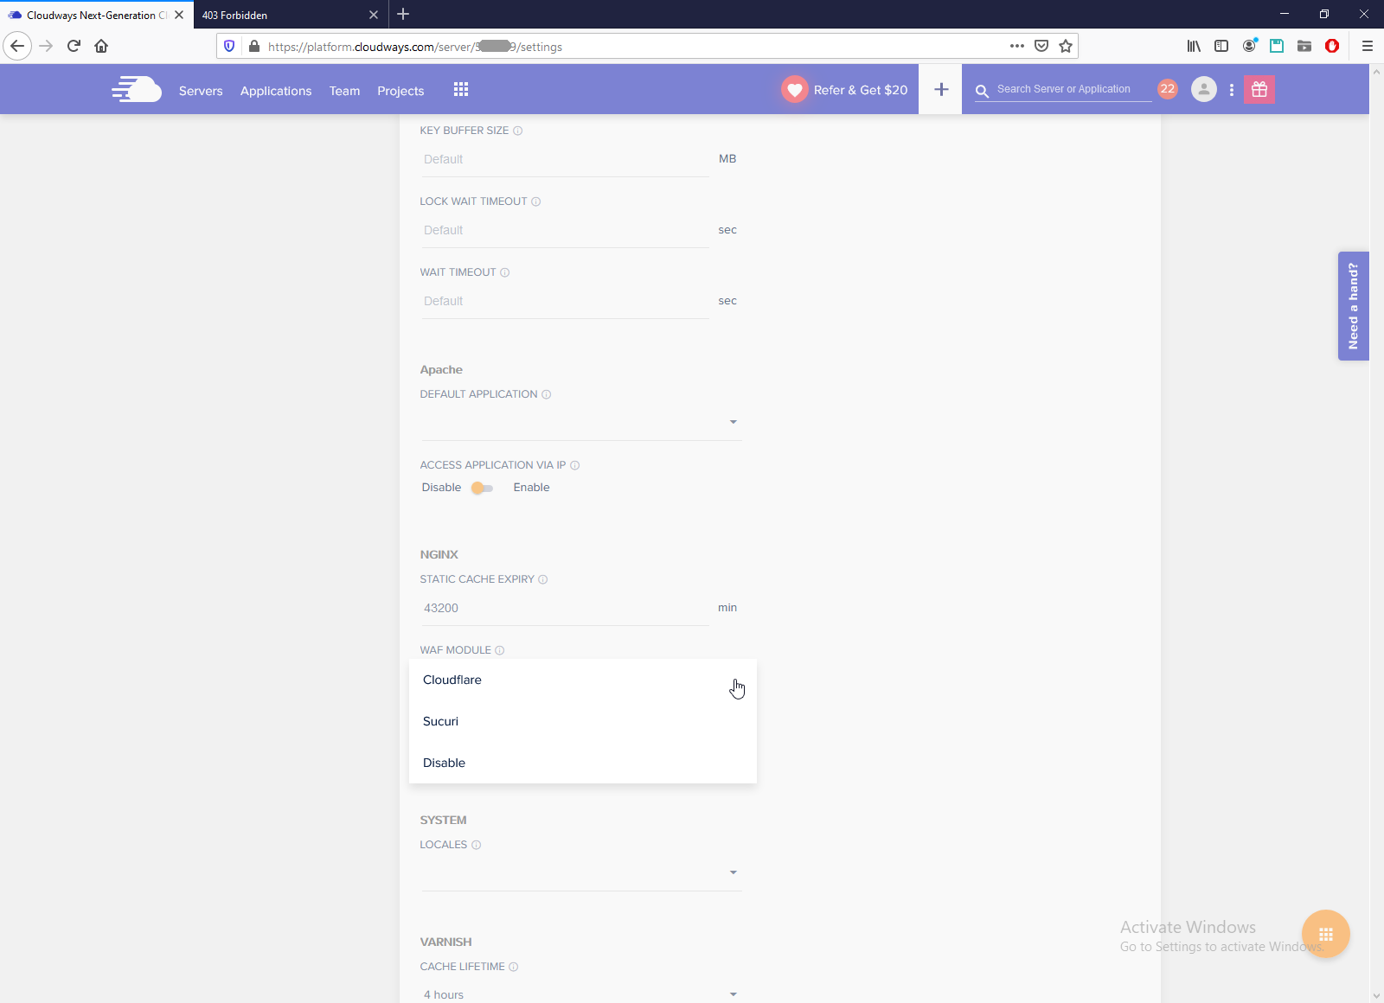Show info tooltip for Key Buffer Size
The width and height of the screenshot is (1384, 1003).
click(518, 131)
